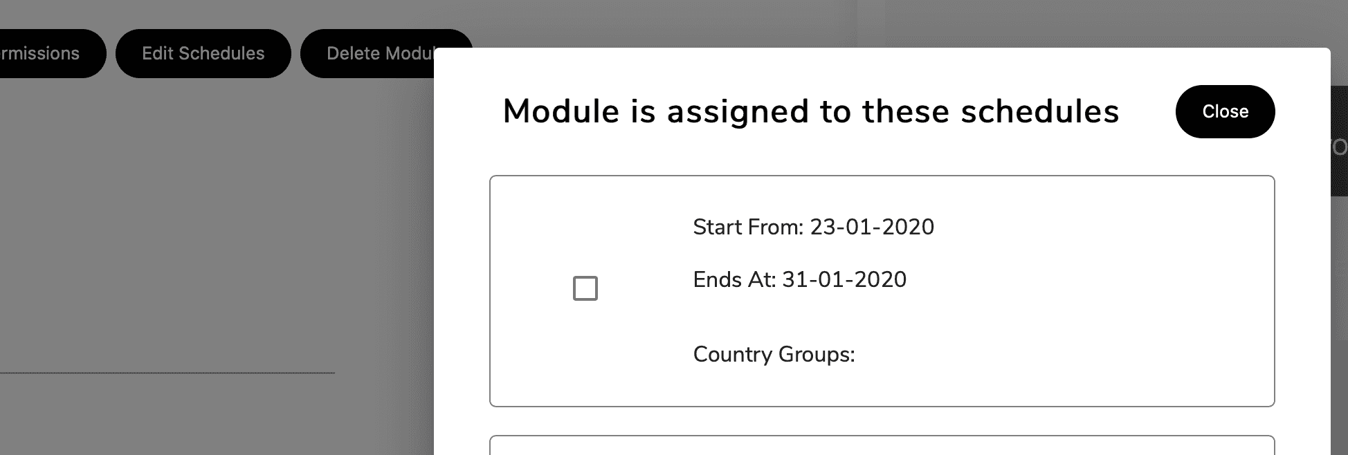Click the dimmed backdrop left of the modal
Image resolution: width=1348 pixels, height=455 pixels.
click(208, 242)
